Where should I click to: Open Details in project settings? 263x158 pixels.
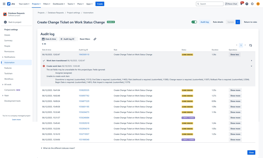(x=7, y=35)
